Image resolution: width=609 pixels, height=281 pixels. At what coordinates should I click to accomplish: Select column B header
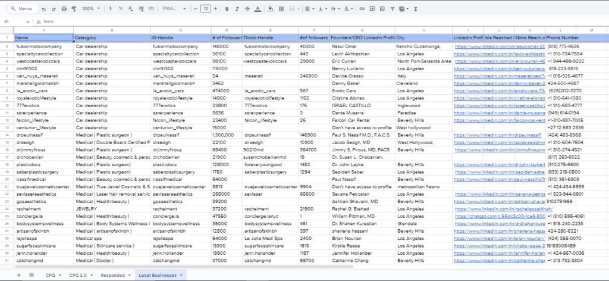[x=112, y=30]
